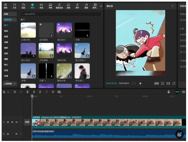Open the 转场 transitions panel
Screen dimensions: 188x142
tap(41, 6)
